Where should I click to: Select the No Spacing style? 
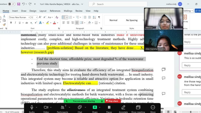tap(132, 20)
